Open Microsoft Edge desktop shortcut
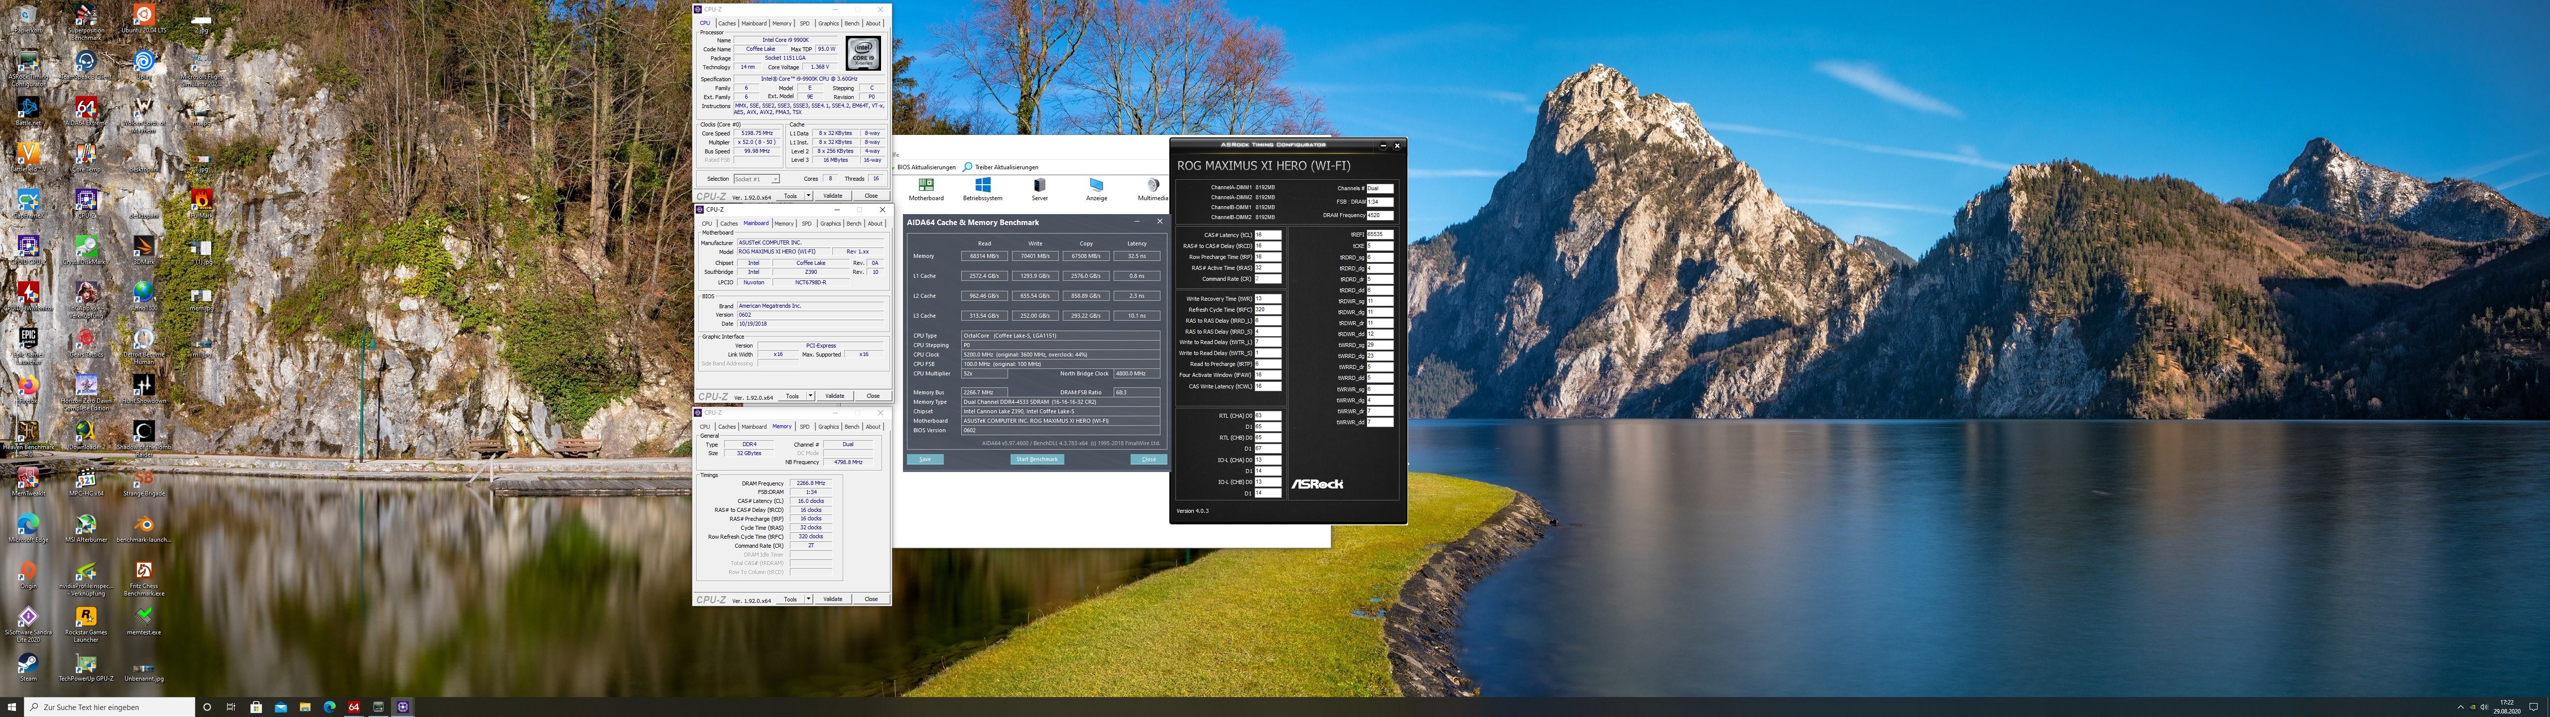The width and height of the screenshot is (2550, 717). click(x=28, y=528)
